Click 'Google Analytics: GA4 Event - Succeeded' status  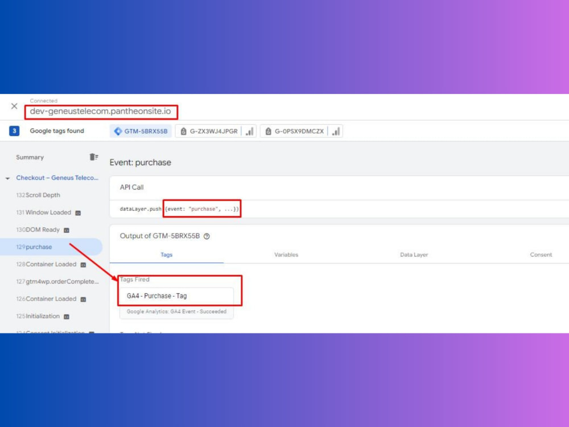176,311
